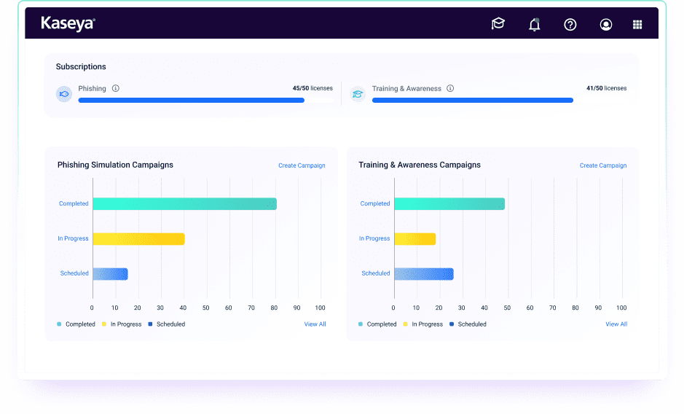Open the notifications bell
This screenshot has width=684, height=414.
535,25
